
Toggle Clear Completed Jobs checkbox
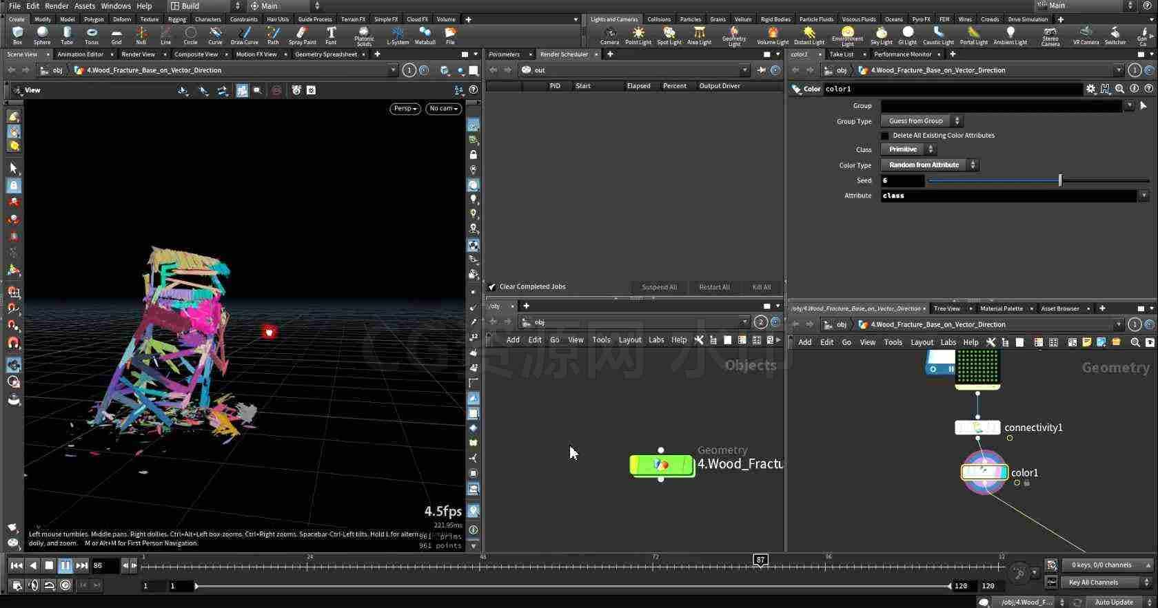pyautogui.click(x=492, y=286)
